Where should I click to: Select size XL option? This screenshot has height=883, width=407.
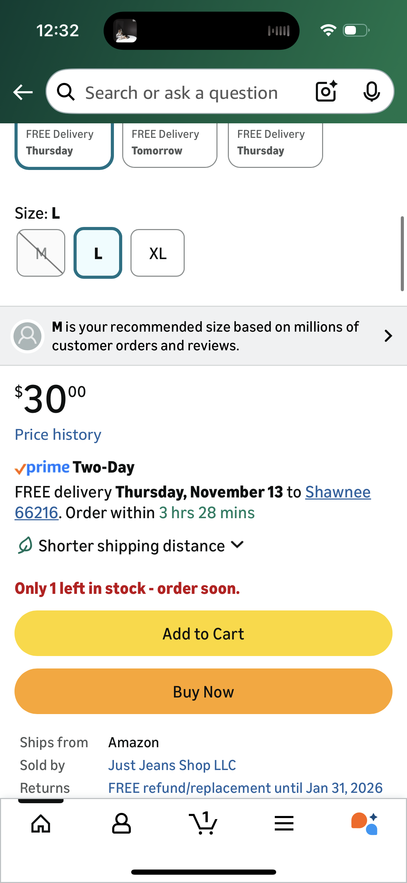[158, 253]
